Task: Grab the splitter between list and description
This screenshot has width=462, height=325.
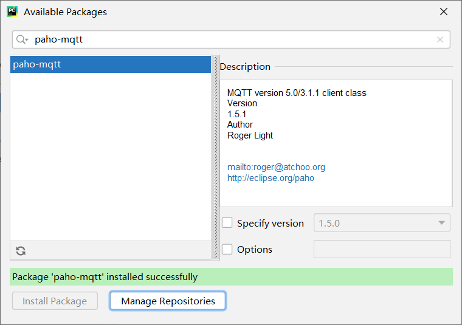Action: coord(215,158)
